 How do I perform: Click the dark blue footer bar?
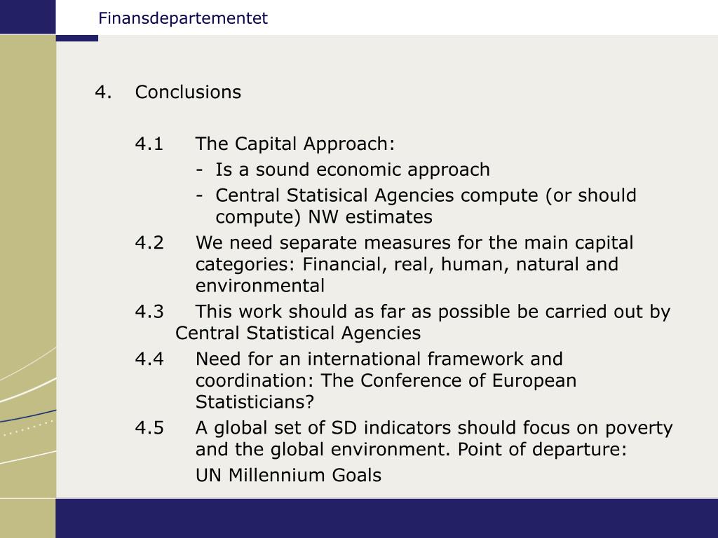tap(386, 518)
